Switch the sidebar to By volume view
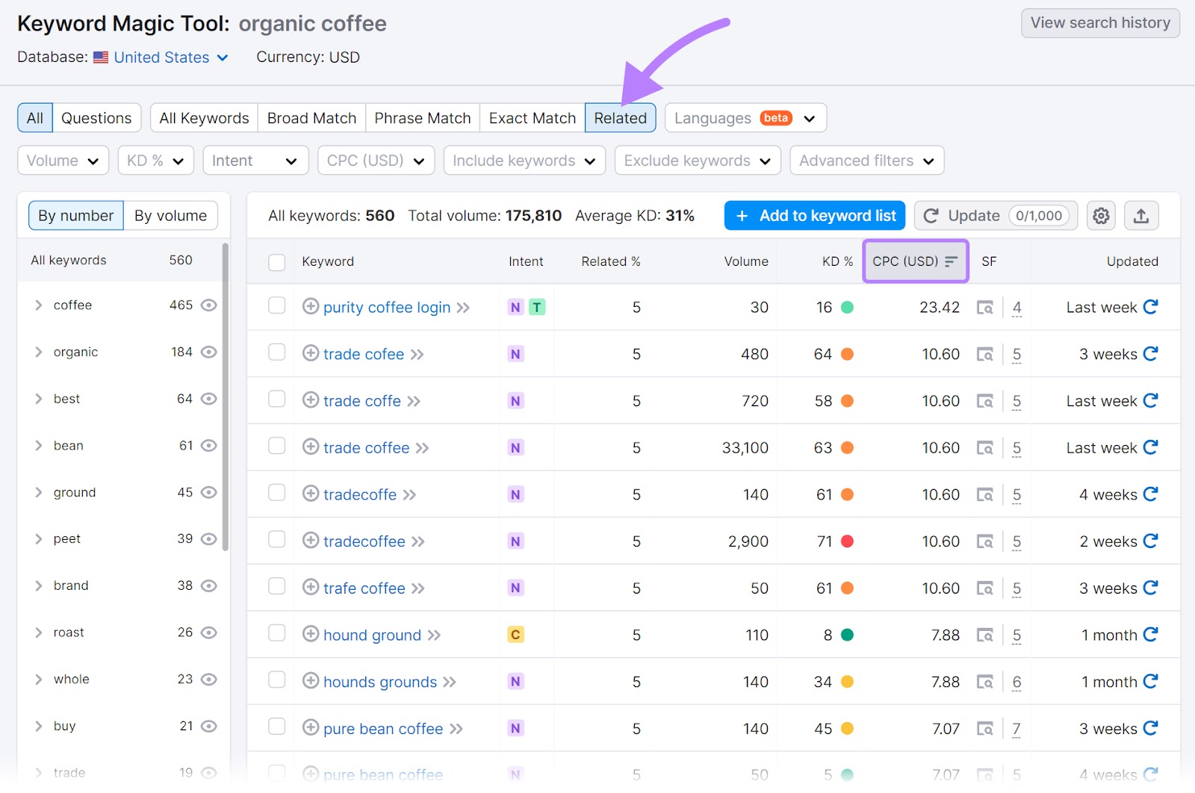1195x793 pixels. (x=170, y=215)
